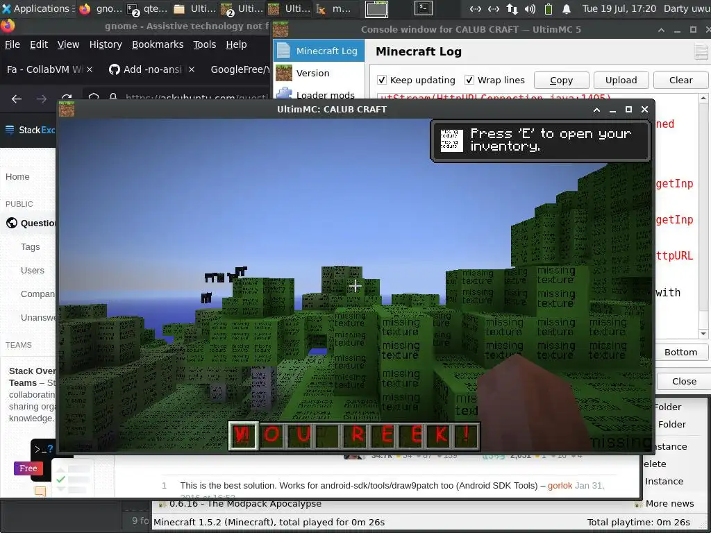
Task: Switch to the Fa - CollabVM Firefox tab
Action: pos(44,69)
